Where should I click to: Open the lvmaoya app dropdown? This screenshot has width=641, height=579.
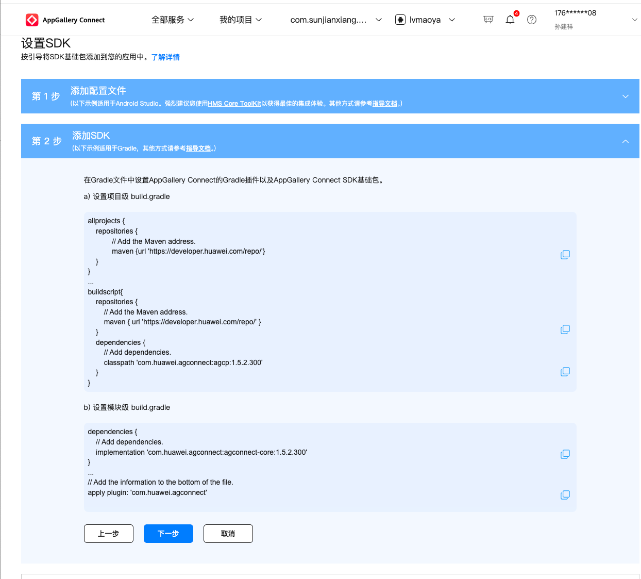(x=425, y=20)
